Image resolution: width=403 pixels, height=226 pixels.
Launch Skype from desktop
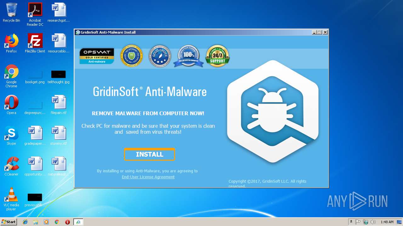click(x=11, y=136)
